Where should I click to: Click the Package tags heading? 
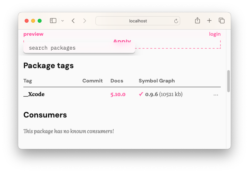48,66
